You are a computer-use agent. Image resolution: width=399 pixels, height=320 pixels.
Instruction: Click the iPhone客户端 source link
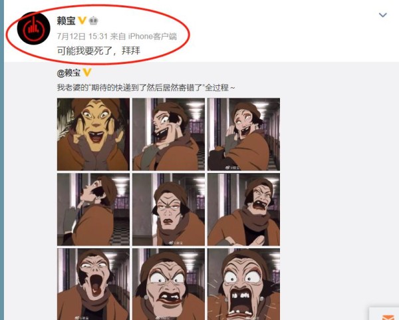click(x=152, y=37)
